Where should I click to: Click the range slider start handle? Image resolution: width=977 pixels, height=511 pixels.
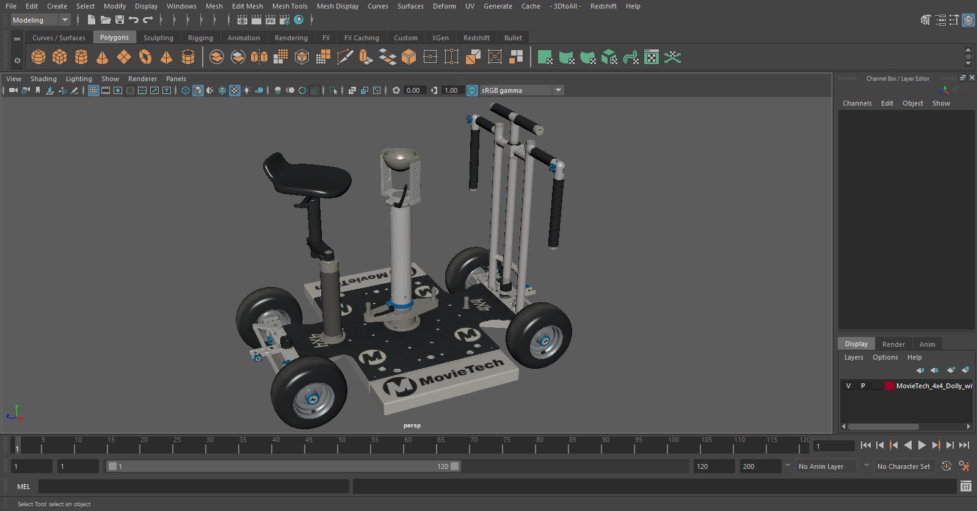[x=112, y=466]
